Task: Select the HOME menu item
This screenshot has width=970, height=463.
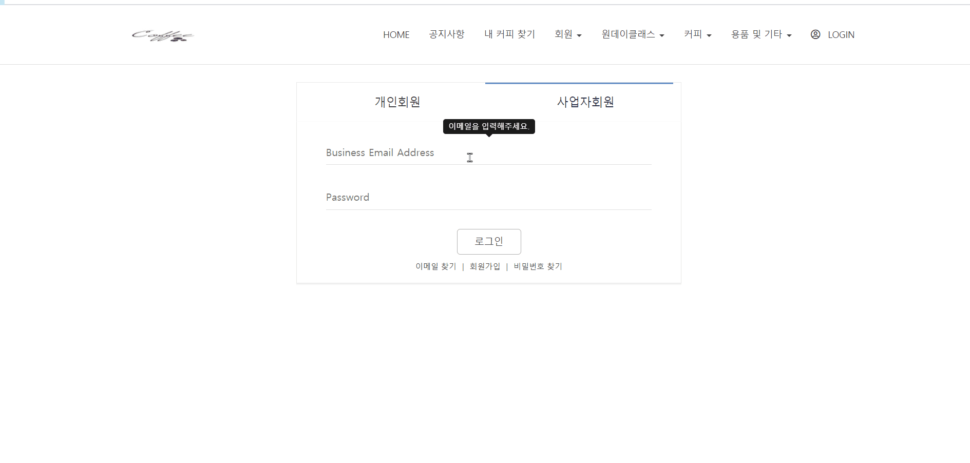Action: pos(396,34)
